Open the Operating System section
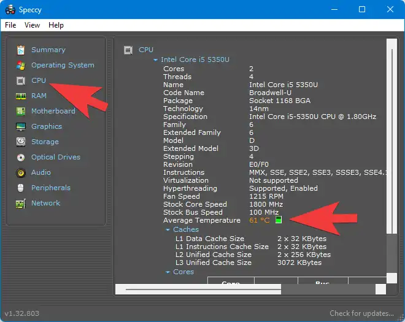 point(63,65)
